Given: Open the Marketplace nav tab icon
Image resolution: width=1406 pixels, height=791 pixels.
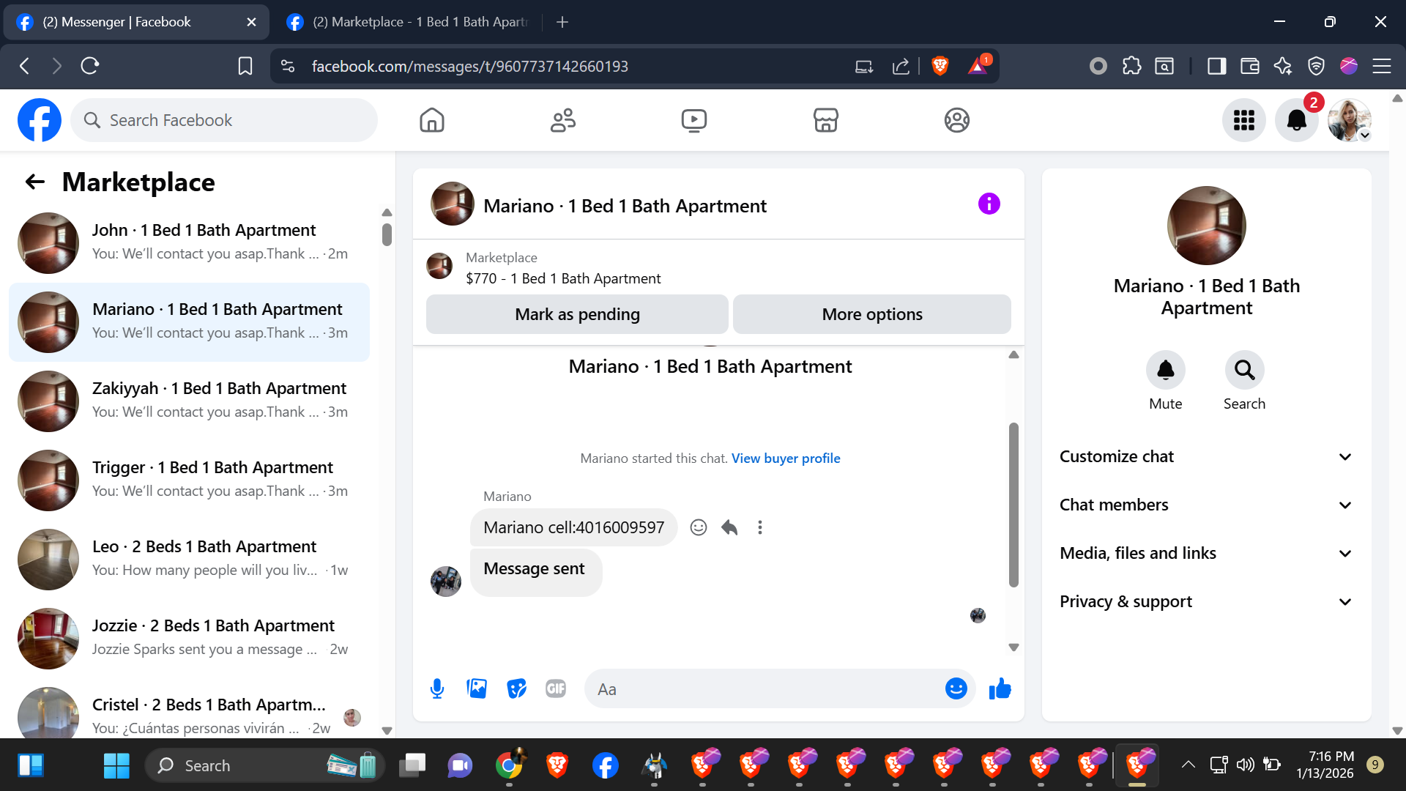Looking at the screenshot, I should tap(825, 120).
